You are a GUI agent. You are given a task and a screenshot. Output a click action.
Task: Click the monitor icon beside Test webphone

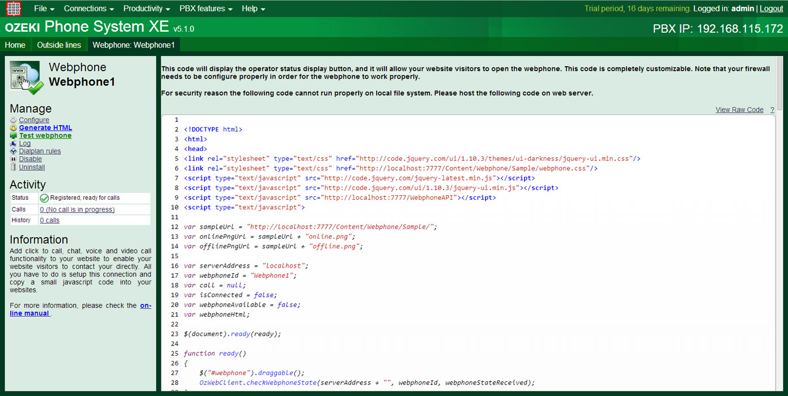(x=14, y=136)
